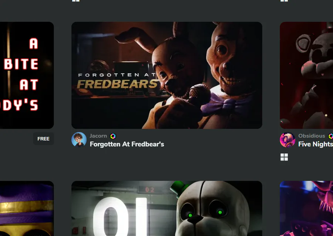The width and height of the screenshot is (333, 236).
Task: Click the verified badge beside Jacorn
Action: click(x=113, y=136)
